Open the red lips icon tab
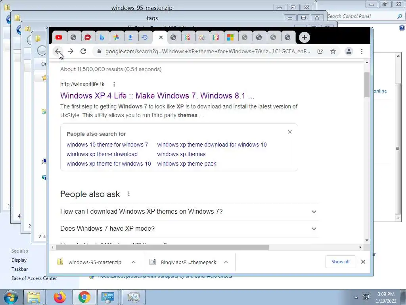 (88, 37)
